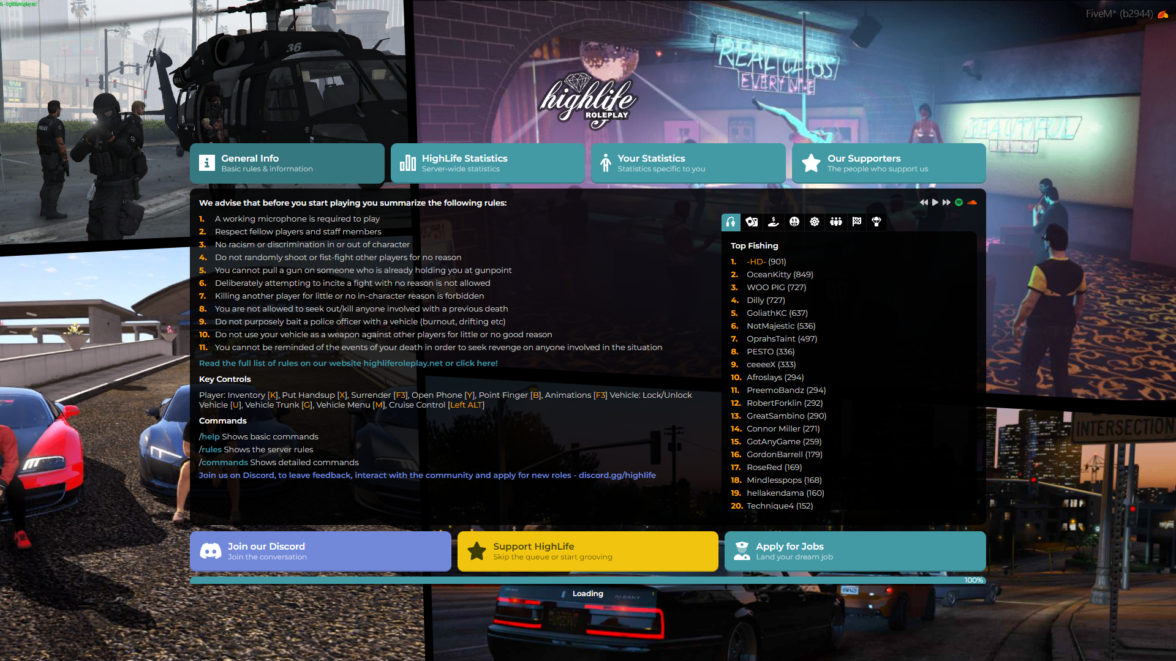Viewport: 1176px width, 661px height.
Task: View the group of people stats icon
Action: coord(835,222)
